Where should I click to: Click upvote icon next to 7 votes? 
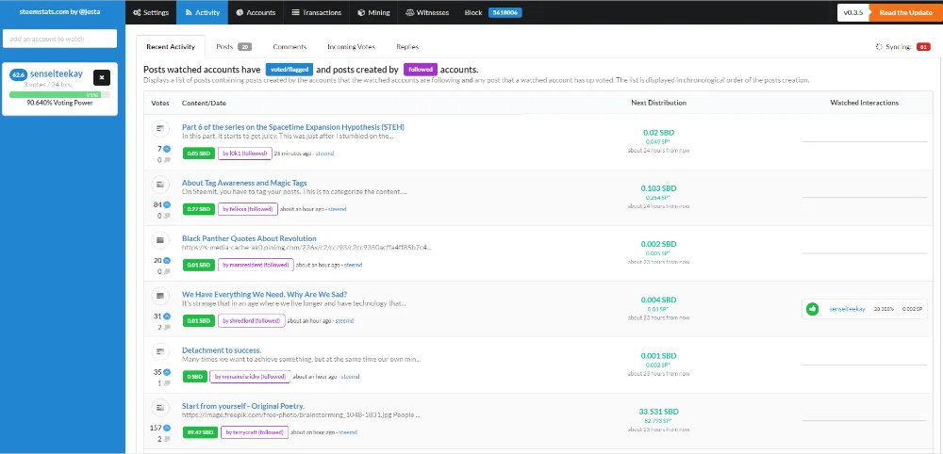167,149
